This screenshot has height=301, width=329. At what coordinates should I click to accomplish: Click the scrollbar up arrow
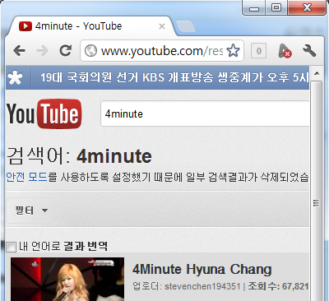pos(317,73)
